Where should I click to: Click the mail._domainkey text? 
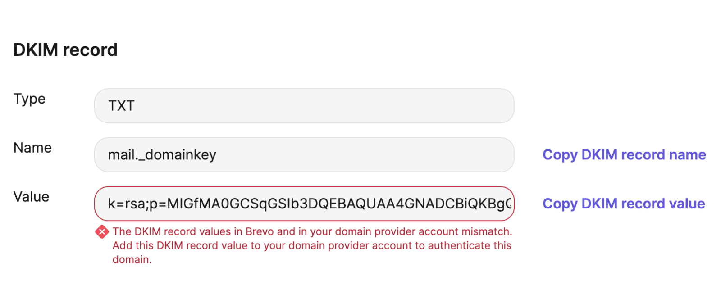pos(162,155)
